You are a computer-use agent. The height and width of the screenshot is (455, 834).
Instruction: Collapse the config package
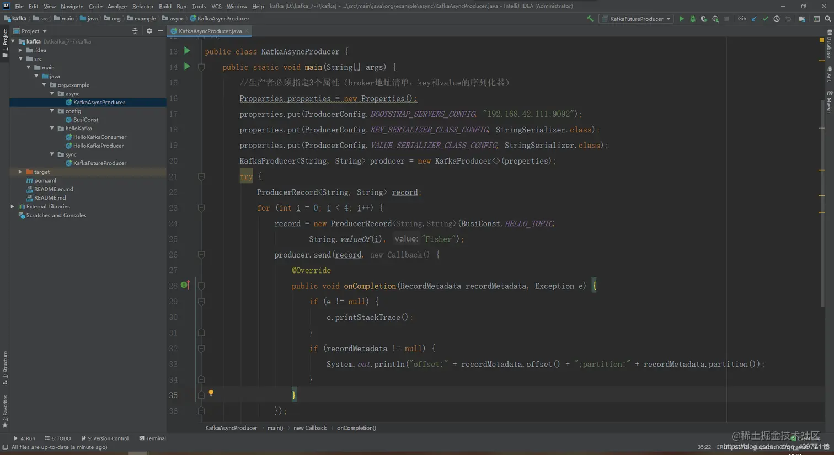tap(52, 111)
